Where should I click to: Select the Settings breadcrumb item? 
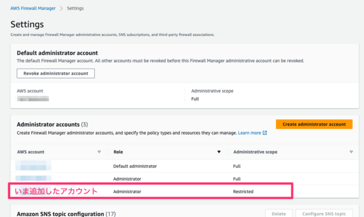[75, 9]
